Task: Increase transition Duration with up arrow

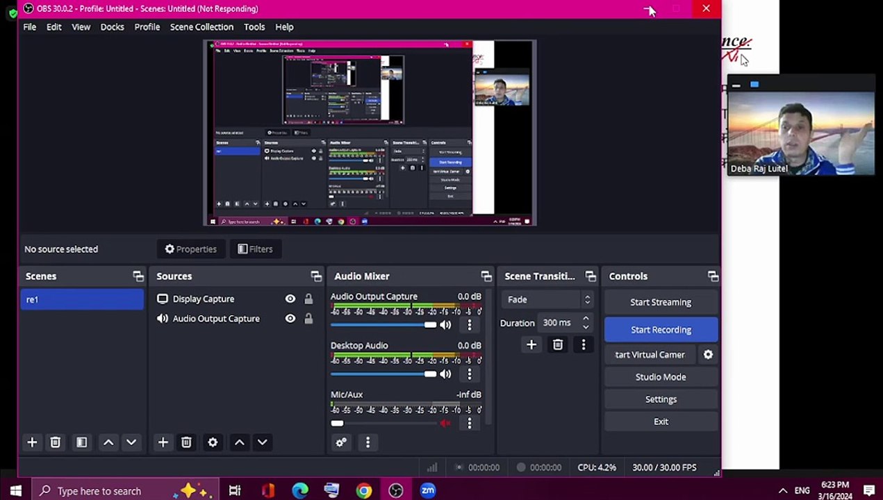Action: pyautogui.click(x=586, y=319)
